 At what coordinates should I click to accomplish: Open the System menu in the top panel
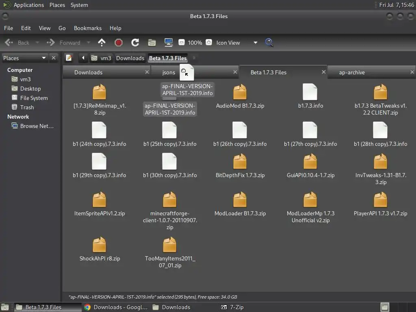79,5
